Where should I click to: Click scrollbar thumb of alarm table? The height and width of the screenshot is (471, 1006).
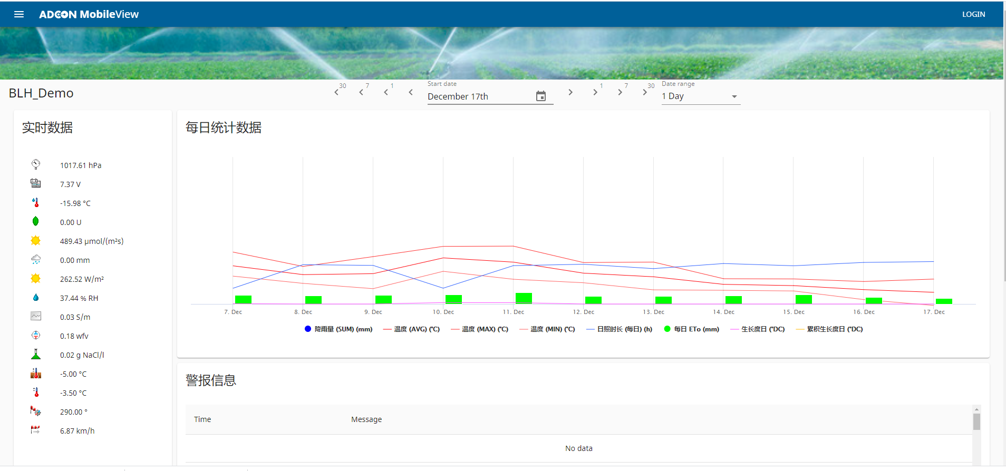coord(976,421)
